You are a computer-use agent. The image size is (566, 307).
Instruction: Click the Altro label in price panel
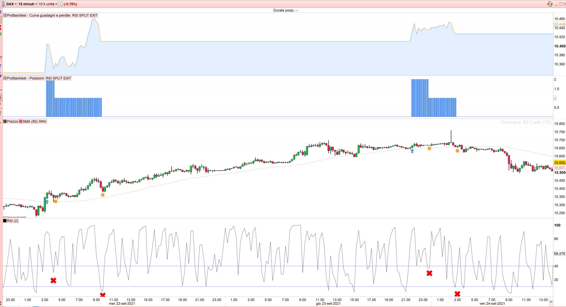(x=43, y=121)
